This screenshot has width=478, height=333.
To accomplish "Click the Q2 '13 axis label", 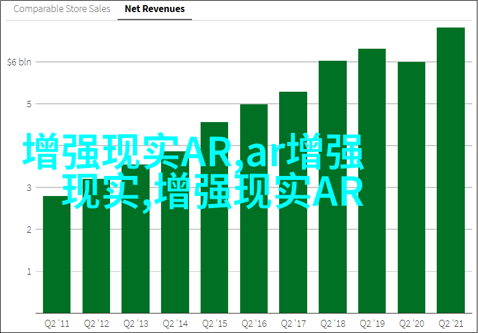I will (136, 324).
